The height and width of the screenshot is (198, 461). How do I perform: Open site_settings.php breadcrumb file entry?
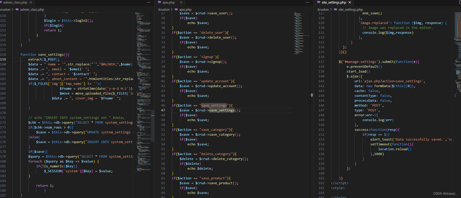point(351,10)
